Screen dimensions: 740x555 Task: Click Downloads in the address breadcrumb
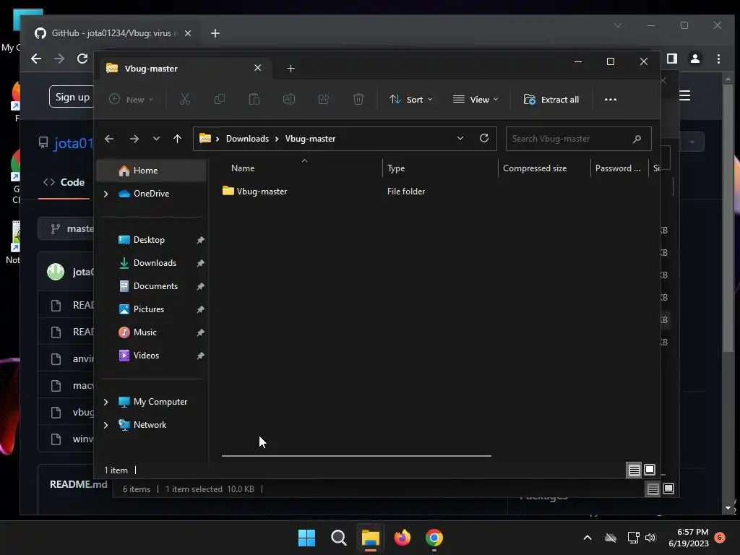247,139
